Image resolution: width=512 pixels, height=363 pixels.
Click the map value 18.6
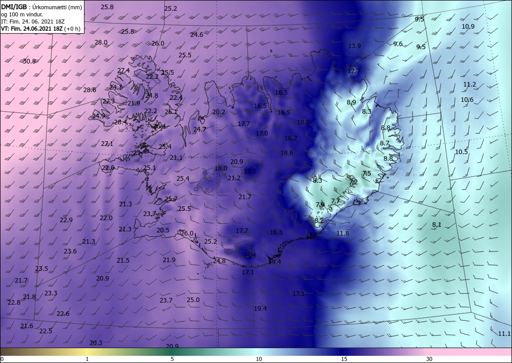pos(287,153)
